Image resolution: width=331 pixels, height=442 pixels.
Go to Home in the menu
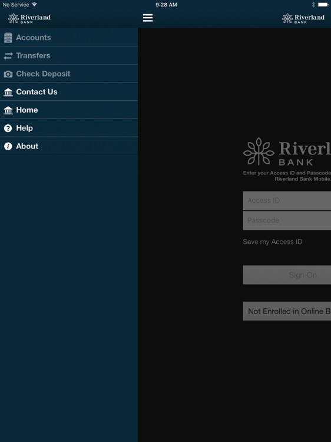(69, 110)
